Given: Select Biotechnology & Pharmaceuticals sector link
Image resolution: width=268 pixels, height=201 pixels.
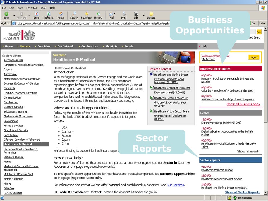Looking at the screenshot, I should pos(22,79).
